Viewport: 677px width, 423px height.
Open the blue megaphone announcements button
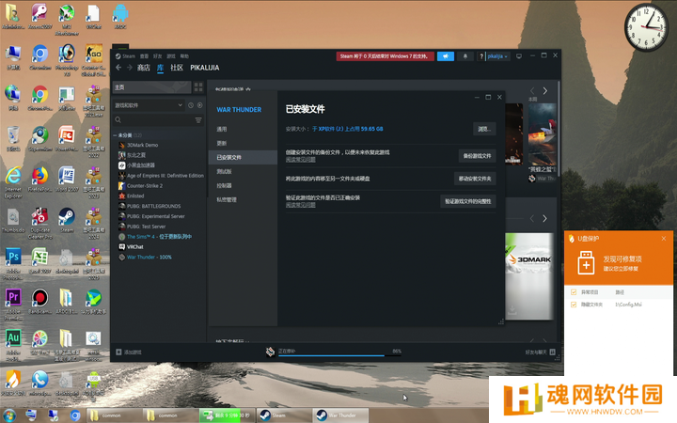(x=445, y=56)
